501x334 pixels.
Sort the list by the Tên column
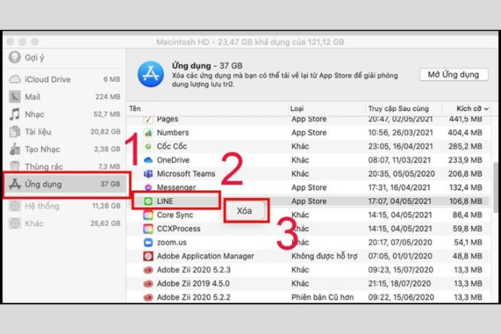pyautogui.click(x=135, y=109)
